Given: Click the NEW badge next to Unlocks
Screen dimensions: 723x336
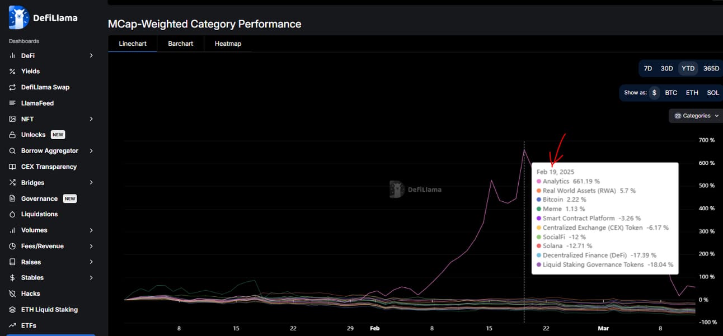Looking at the screenshot, I should [x=58, y=135].
